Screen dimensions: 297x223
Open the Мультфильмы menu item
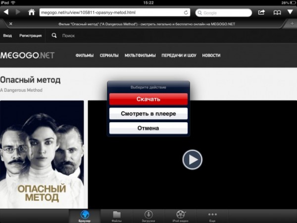140,55
